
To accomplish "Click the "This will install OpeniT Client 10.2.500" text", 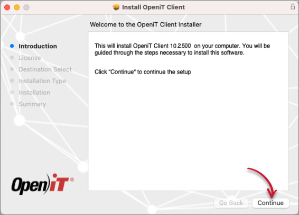I will click(143, 46).
